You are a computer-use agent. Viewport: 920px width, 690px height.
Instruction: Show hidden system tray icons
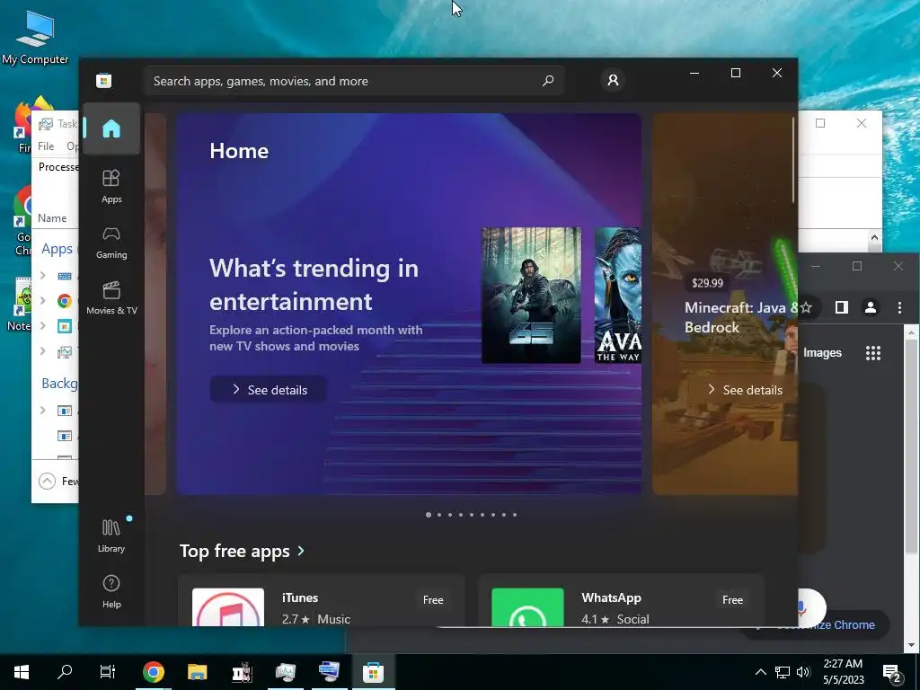point(760,672)
